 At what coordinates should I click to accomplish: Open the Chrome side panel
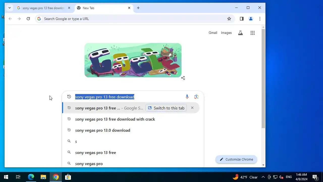[x=242, y=19]
